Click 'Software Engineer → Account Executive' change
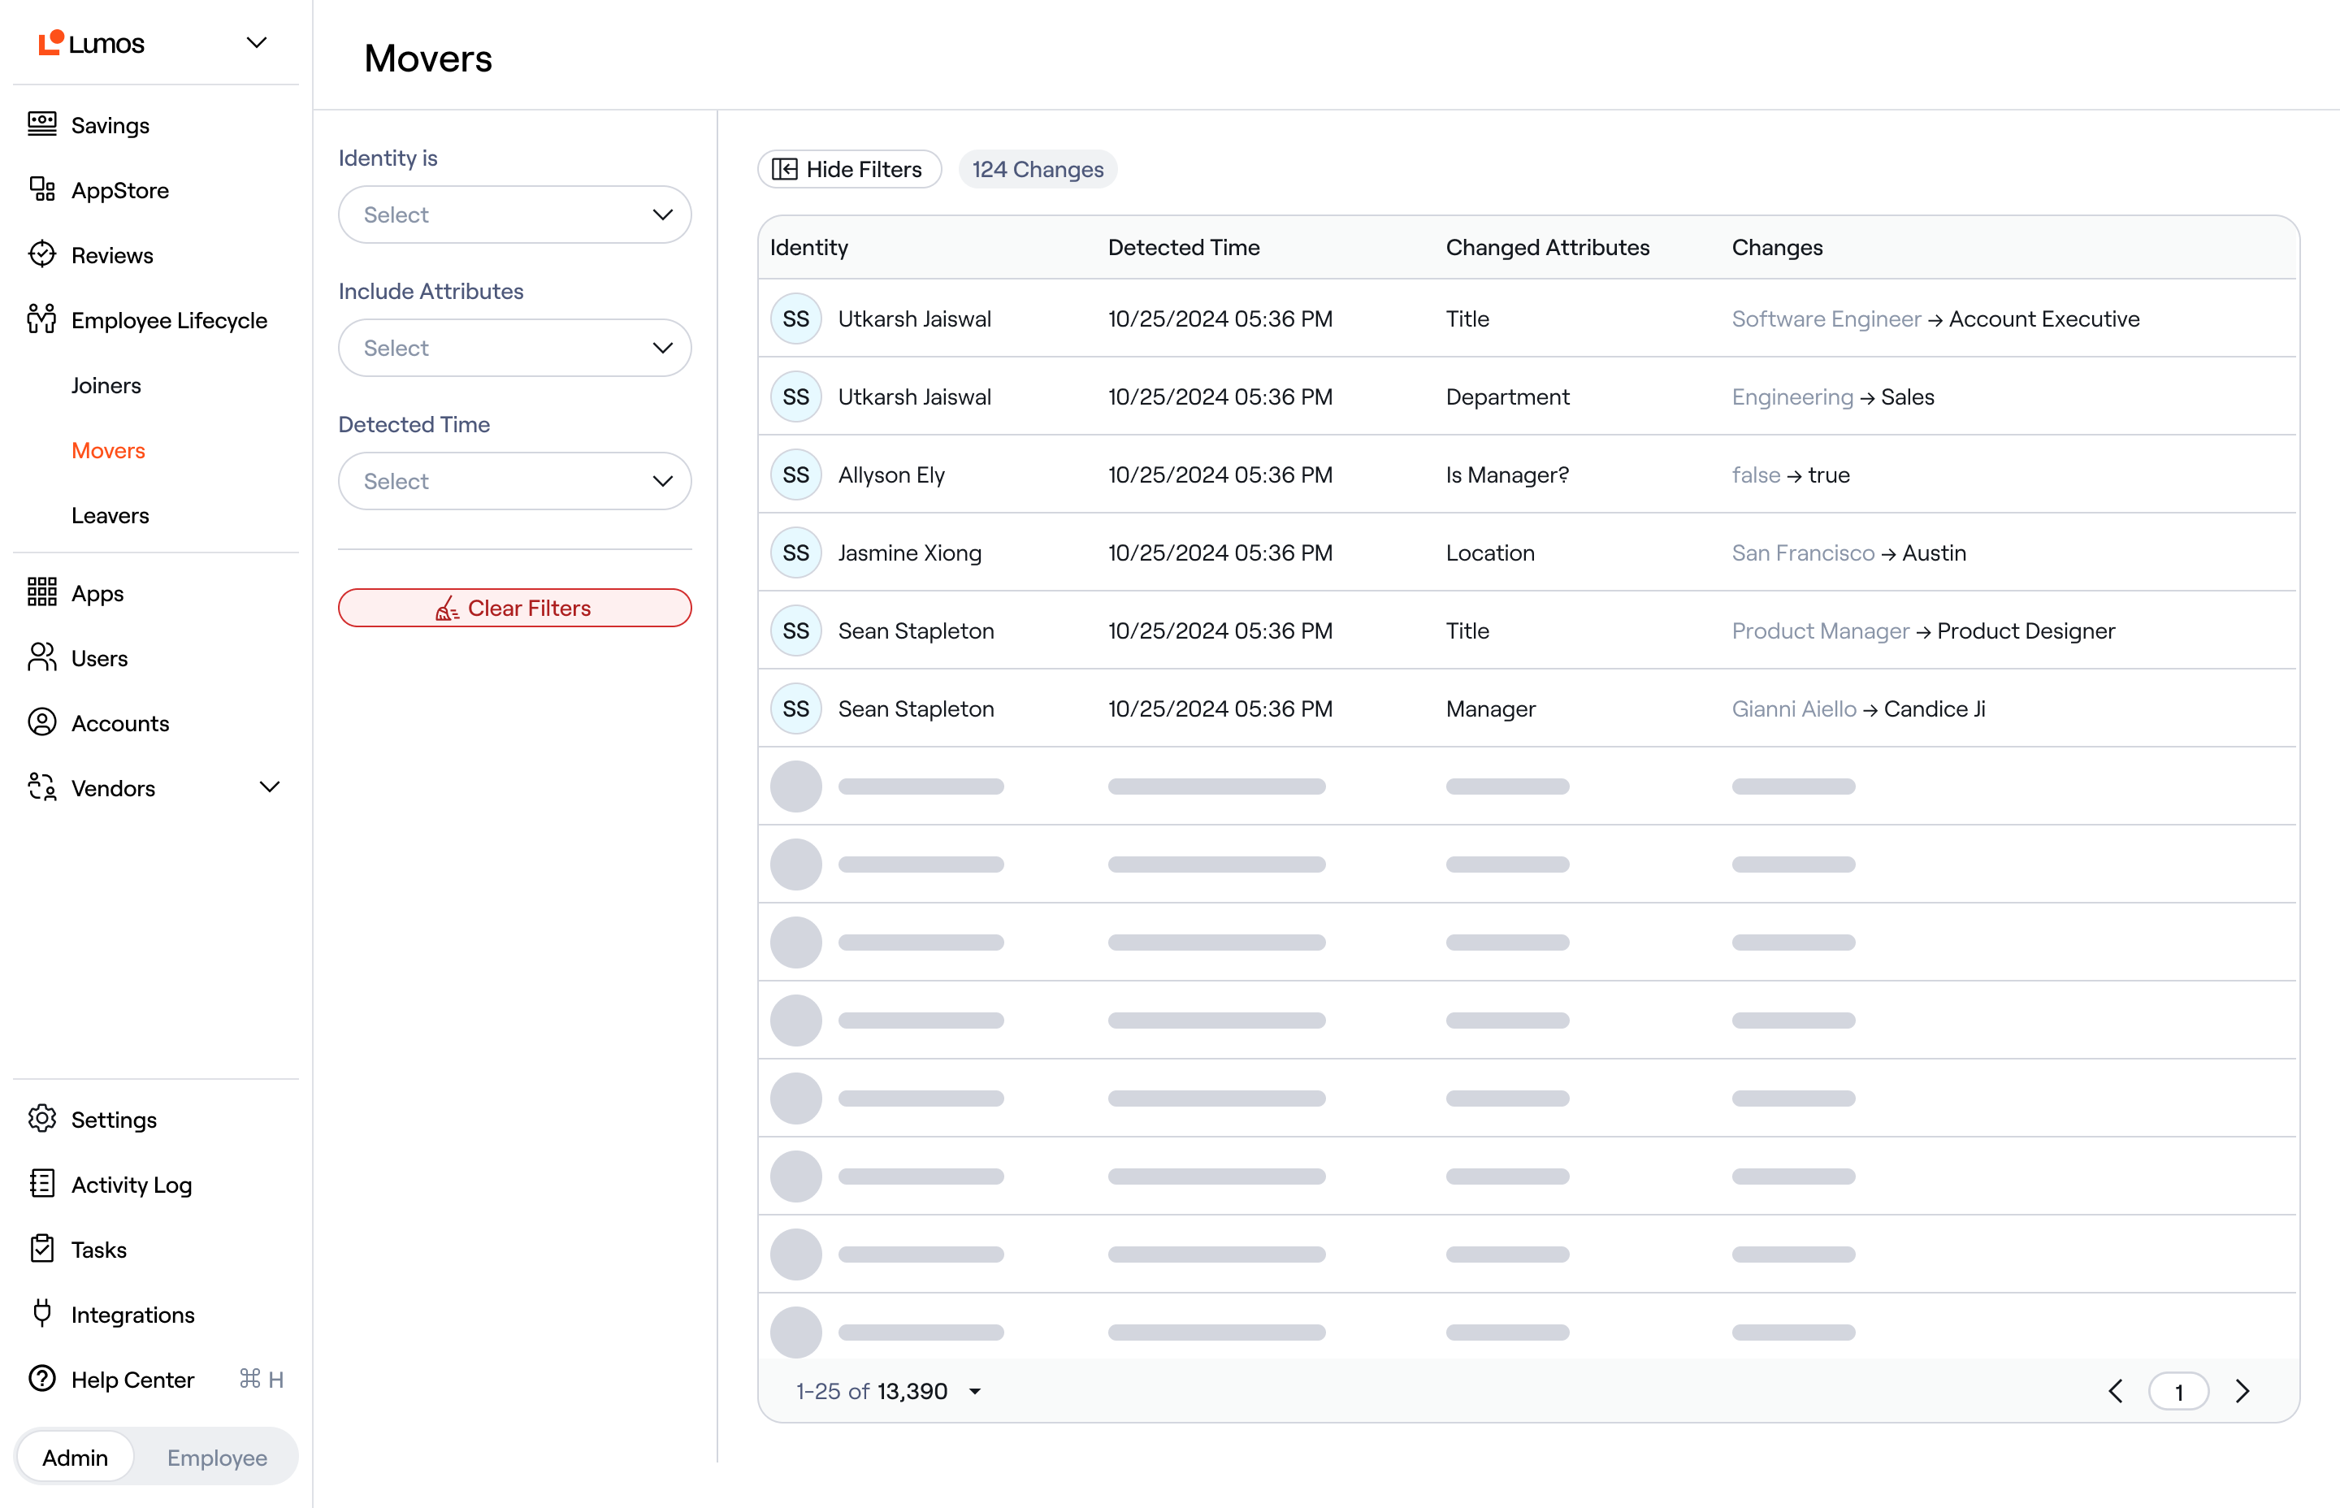Screen dimensions: 2340x1508 pyautogui.click(x=1935, y=319)
